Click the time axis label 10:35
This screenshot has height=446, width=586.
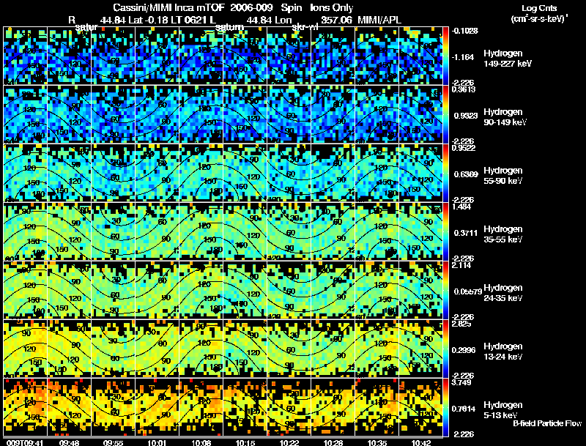[x=377, y=442]
